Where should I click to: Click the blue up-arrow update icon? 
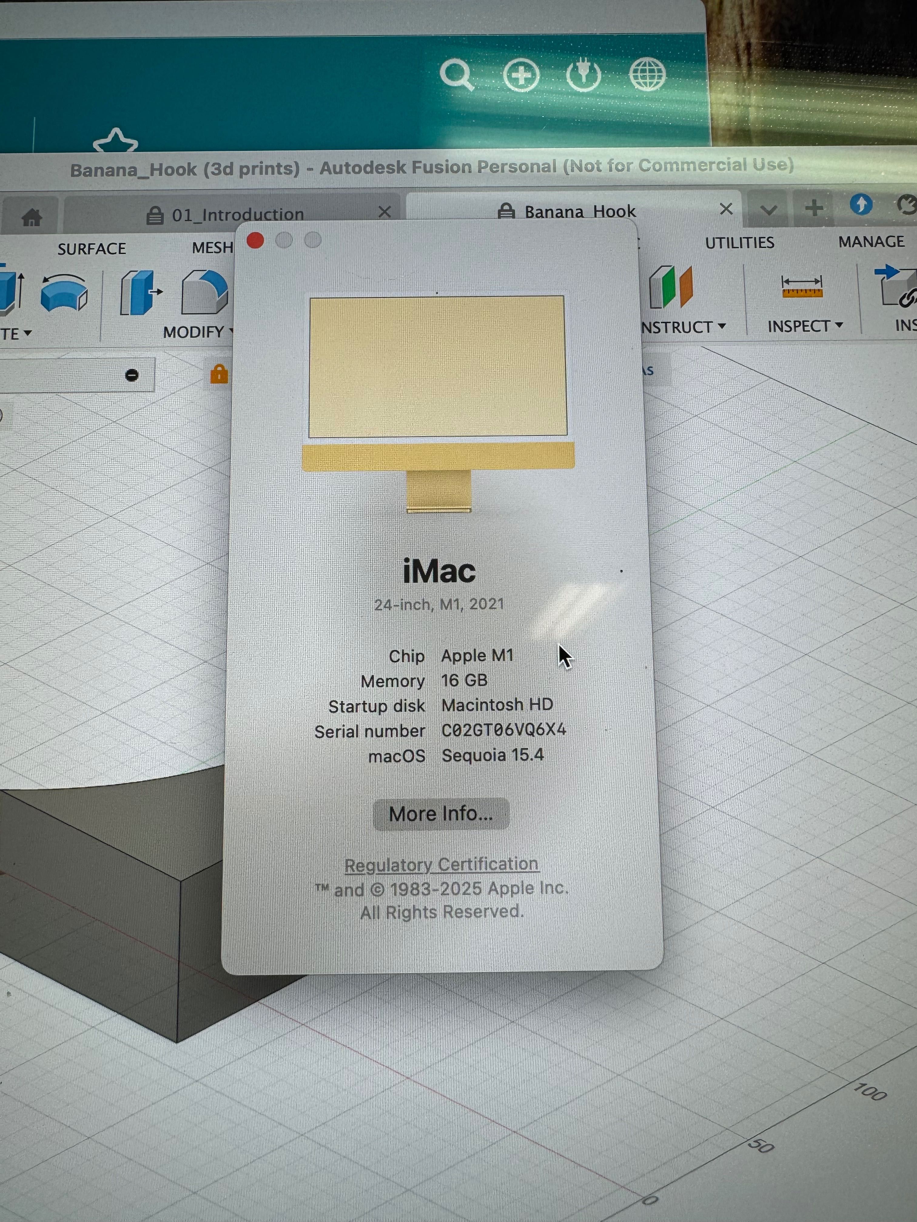point(861,204)
